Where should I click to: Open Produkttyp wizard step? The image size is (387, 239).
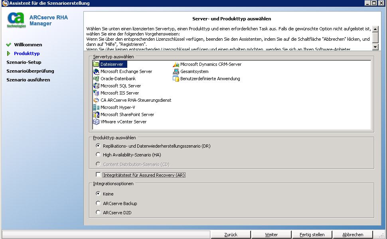pos(27,53)
